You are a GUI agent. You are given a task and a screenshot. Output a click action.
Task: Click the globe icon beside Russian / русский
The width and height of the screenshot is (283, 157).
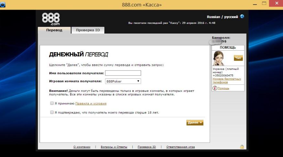tap(242, 16)
